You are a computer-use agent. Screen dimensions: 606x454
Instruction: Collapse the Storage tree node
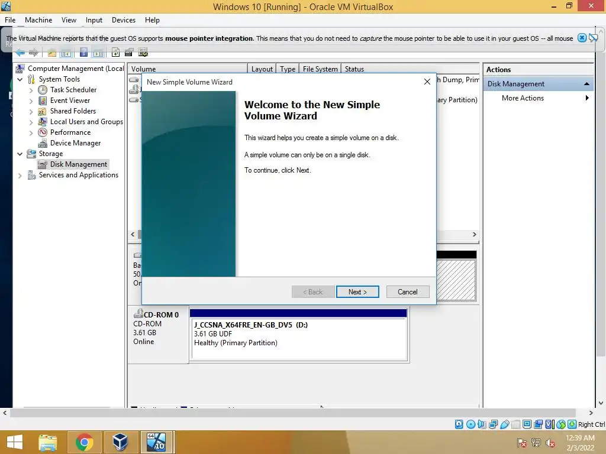tap(20, 154)
